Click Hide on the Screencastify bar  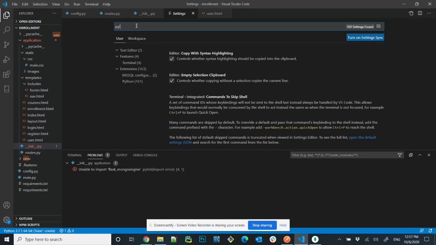pyautogui.click(x=283, y=225)
